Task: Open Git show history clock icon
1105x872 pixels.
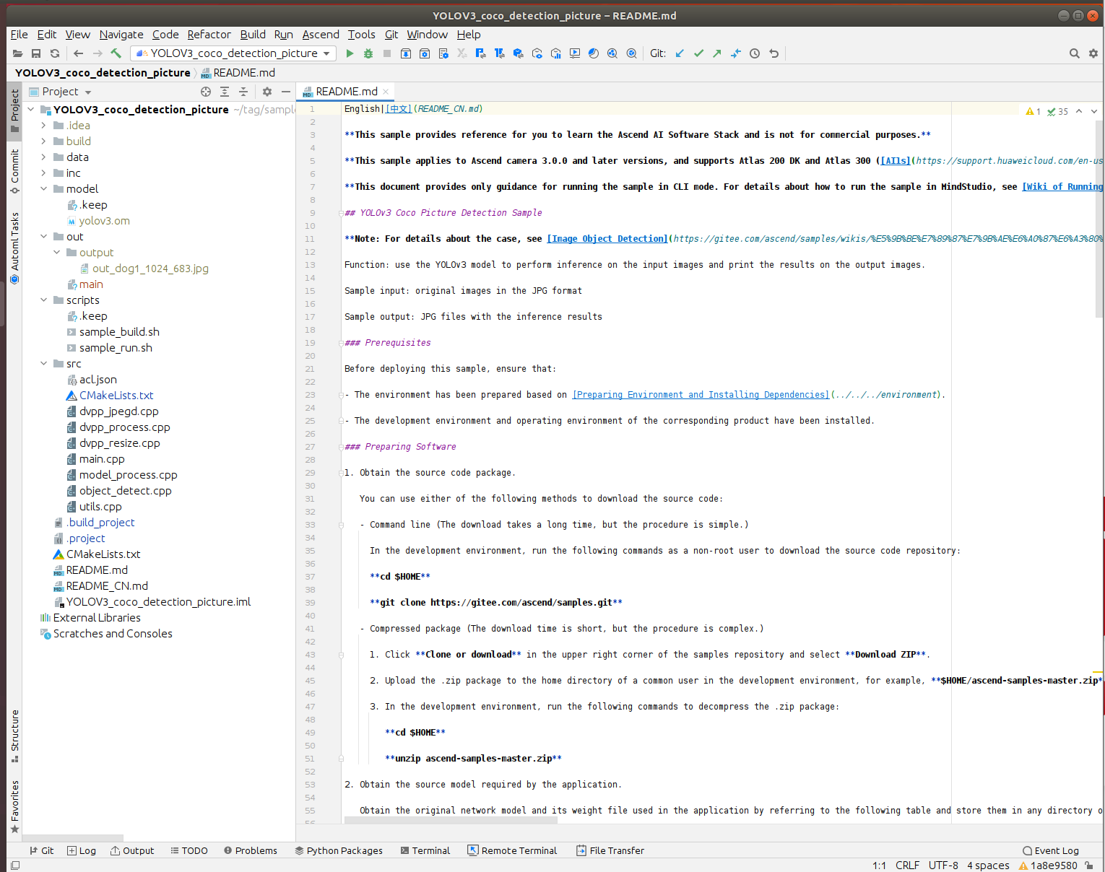Action: tap(755, 53)
